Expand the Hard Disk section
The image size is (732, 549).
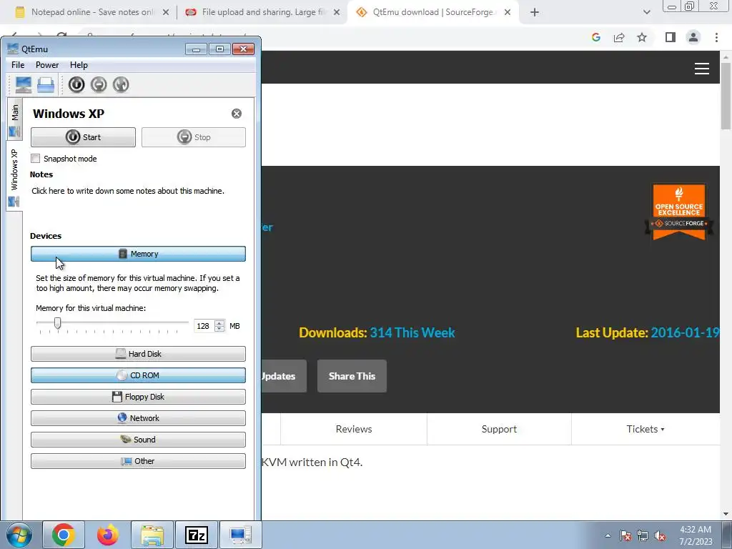(x=138, y=354)
